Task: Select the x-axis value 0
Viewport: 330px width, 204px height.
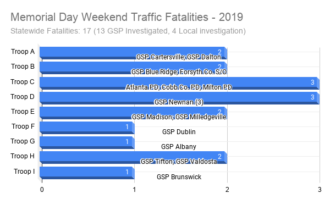Action: tap(42, 190)
